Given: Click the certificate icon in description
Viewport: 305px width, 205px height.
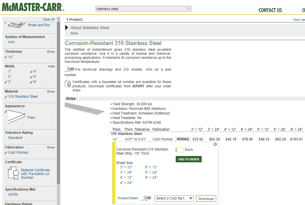Looking at the screenshot, I should [x=68, y=84].
